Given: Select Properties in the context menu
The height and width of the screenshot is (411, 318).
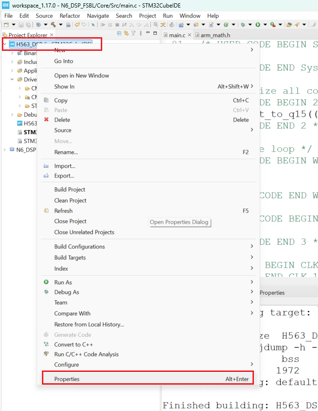Looking at the screenshot, I should 148,379.
